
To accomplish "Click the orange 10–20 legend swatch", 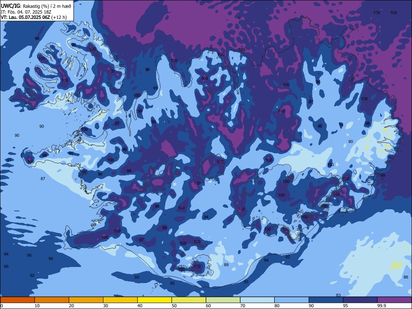I will click(x=52, y=300).
